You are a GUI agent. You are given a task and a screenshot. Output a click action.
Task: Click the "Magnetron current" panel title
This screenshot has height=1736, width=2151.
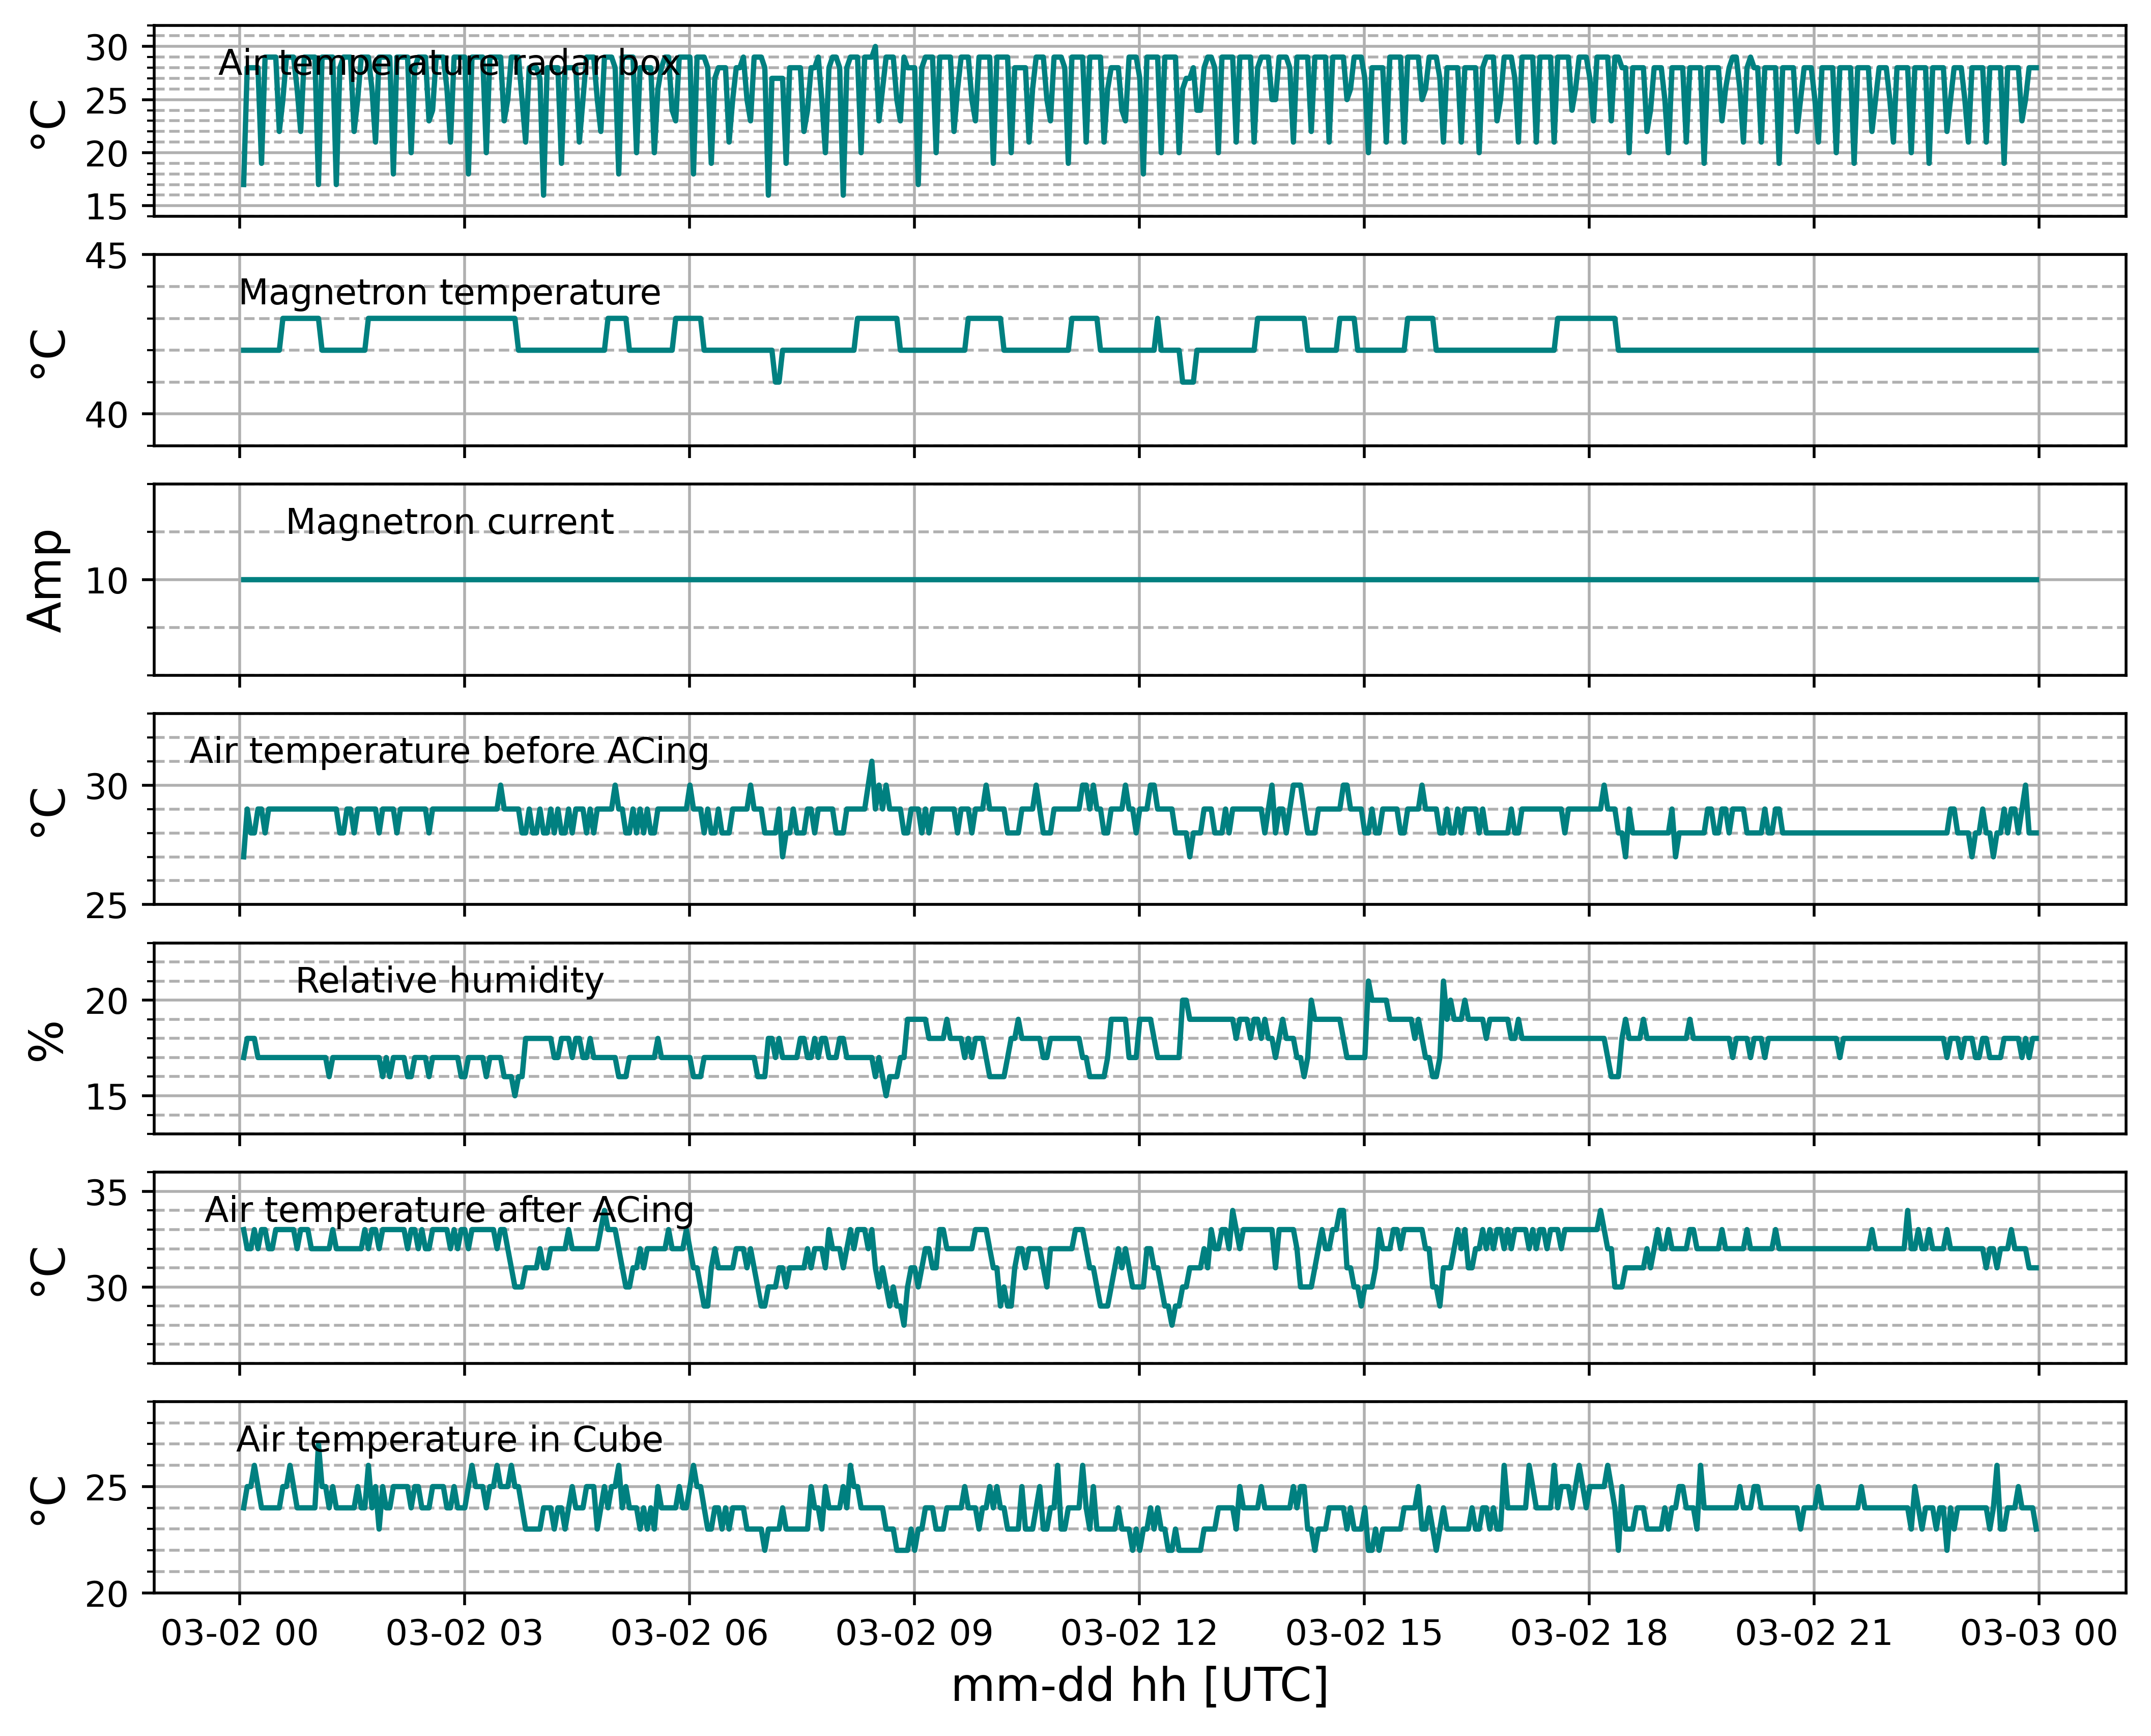(x=450, y=521)
